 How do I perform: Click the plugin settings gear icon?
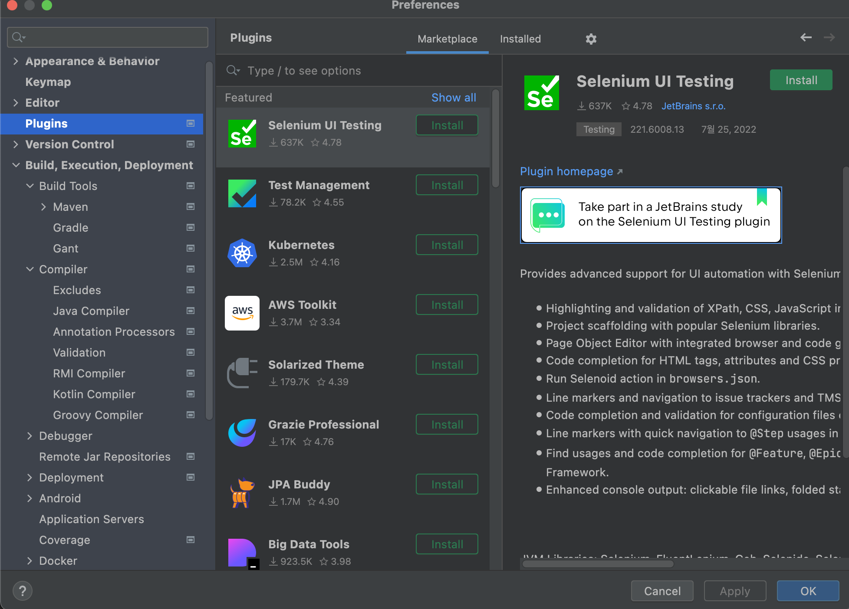click(591, 39)
